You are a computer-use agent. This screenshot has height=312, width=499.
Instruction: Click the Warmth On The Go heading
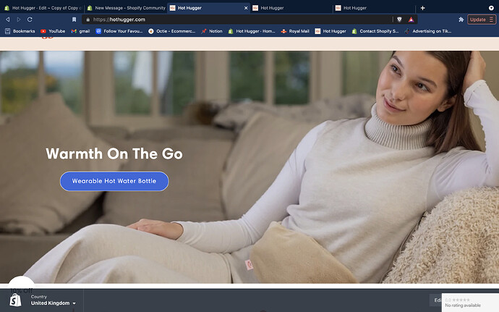click(x=114, y=153)
